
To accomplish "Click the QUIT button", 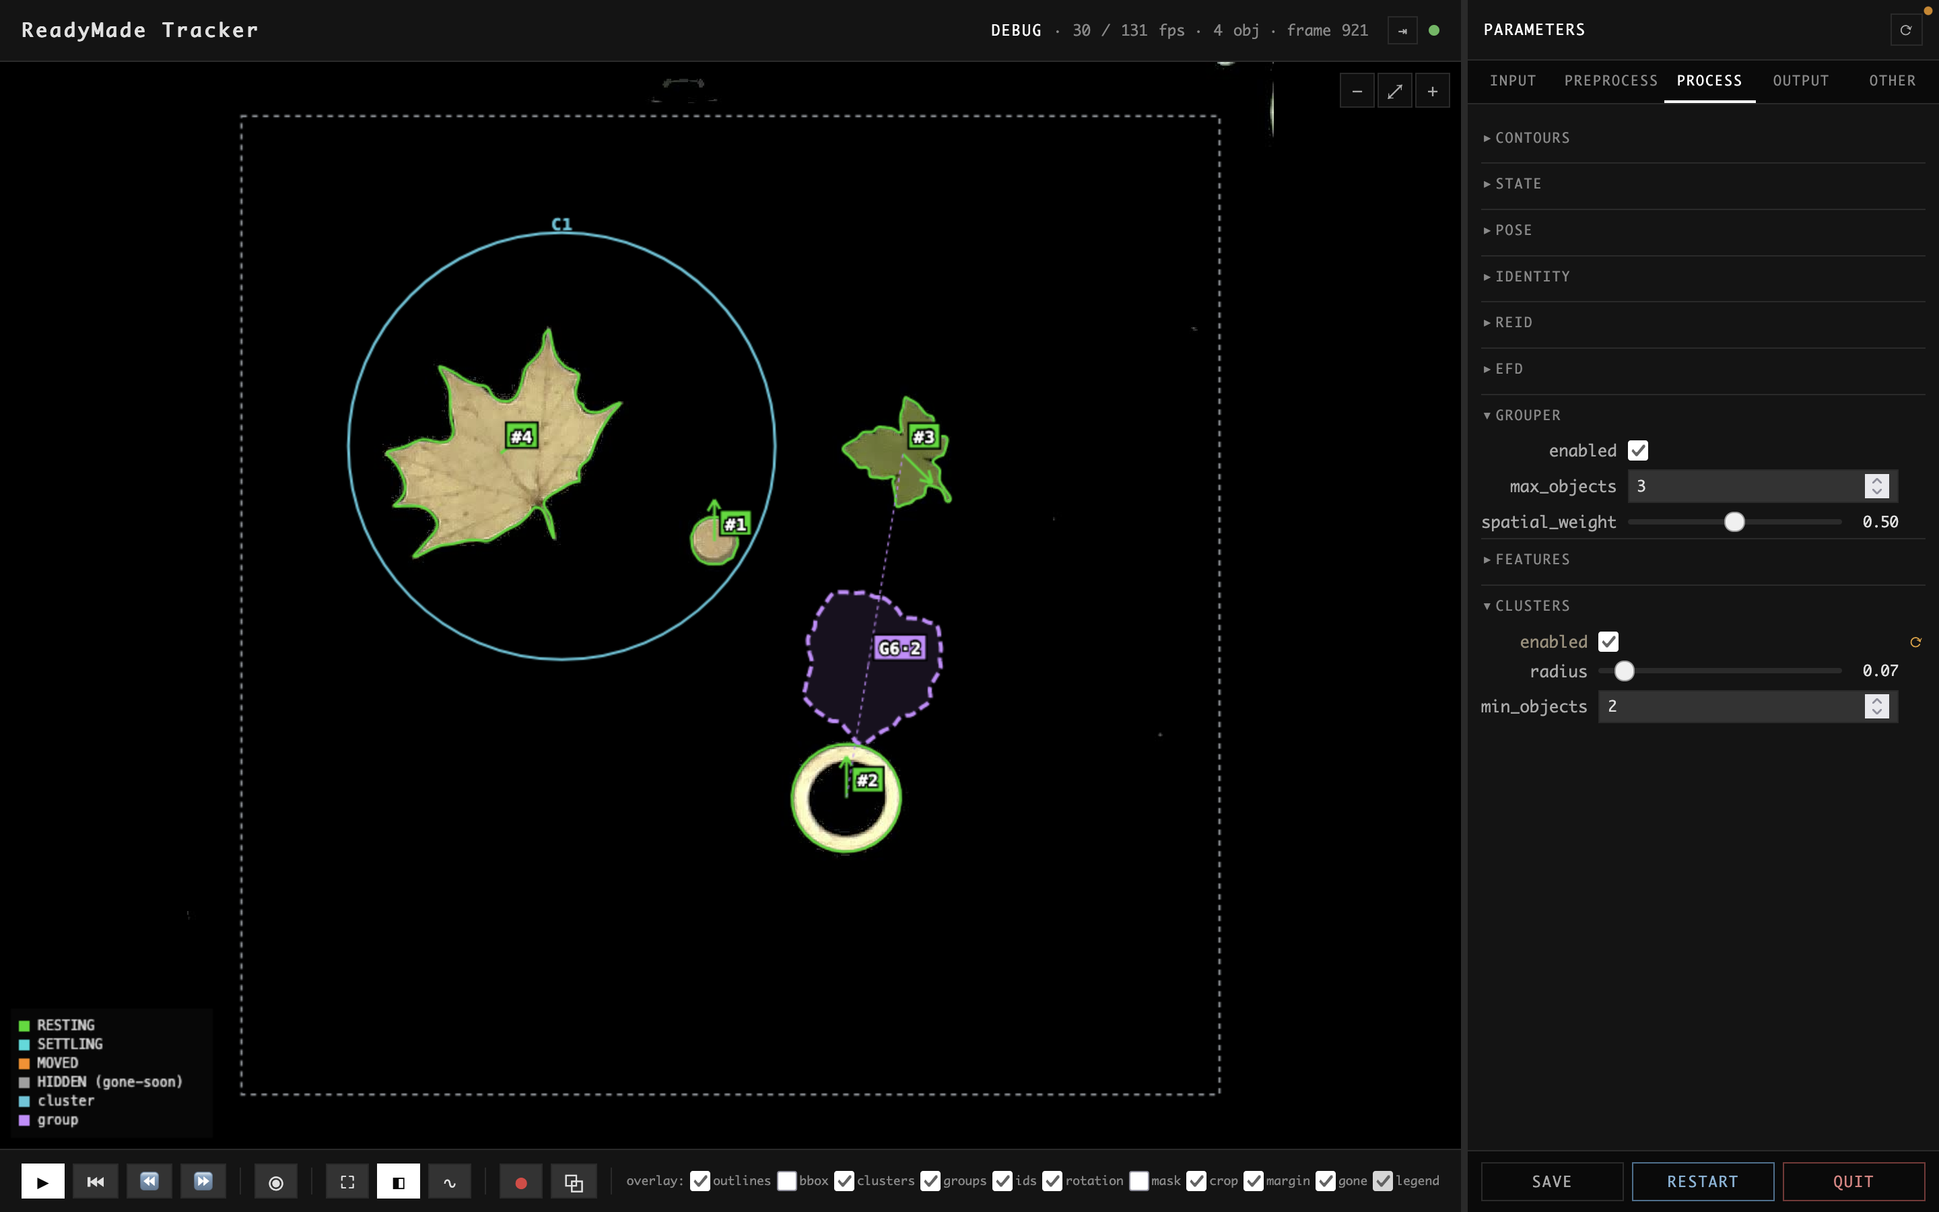I will point(1853,1182).
